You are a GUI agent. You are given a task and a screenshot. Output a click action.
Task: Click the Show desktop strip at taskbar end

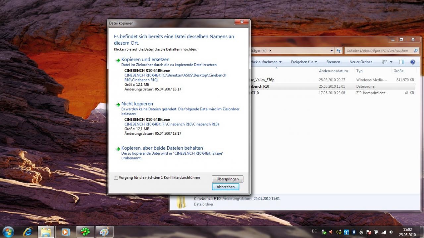[421, 232]
